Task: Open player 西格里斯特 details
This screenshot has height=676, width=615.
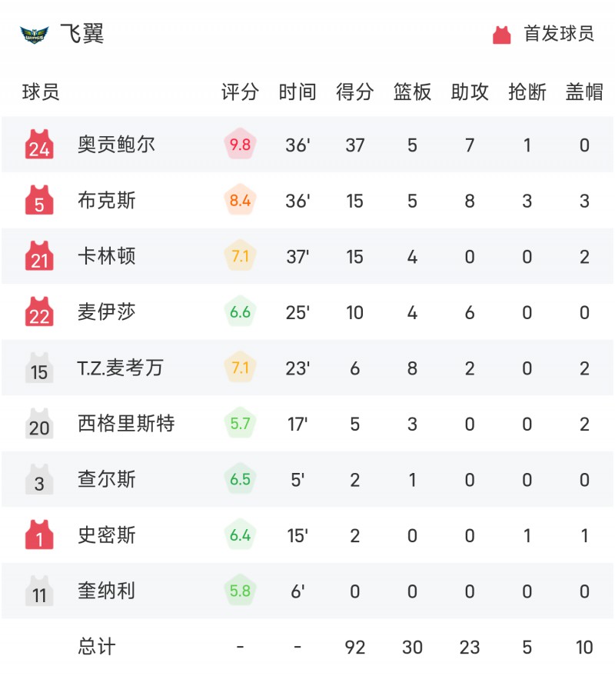Action: [x=126, y=423]
